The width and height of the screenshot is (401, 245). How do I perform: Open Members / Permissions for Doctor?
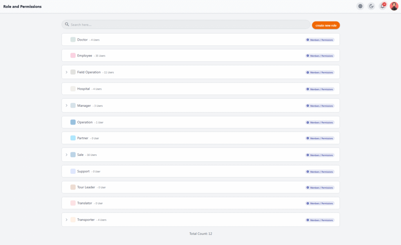[320, 40]
